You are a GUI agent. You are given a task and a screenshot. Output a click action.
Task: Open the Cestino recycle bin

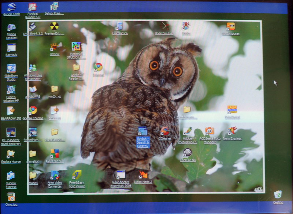278,195
